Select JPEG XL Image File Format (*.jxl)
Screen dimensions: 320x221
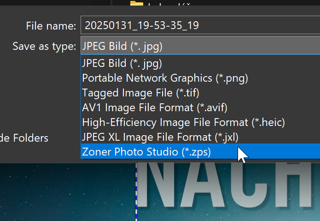pyautogui.click(x=160, y=137)
